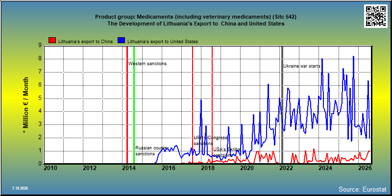Viewport: 392px width, 196px height.
Task: Click the "USA's Skribal sanctions" annotation
Action: pos(226,152)
